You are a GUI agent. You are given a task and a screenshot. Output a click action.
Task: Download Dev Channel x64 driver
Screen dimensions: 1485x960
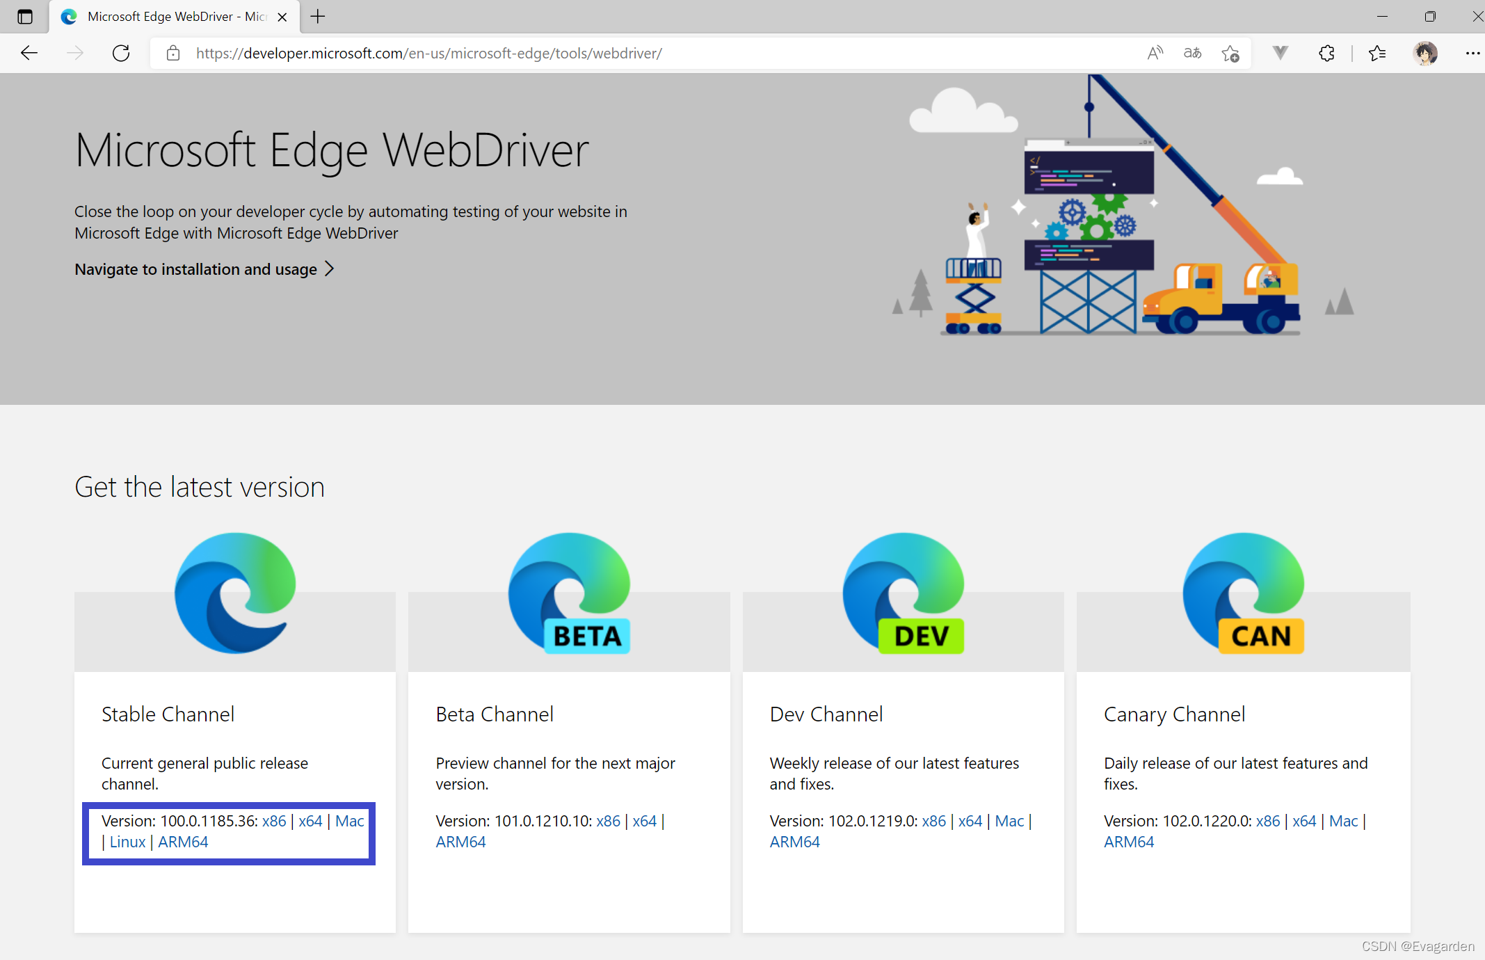pos(970,821)
